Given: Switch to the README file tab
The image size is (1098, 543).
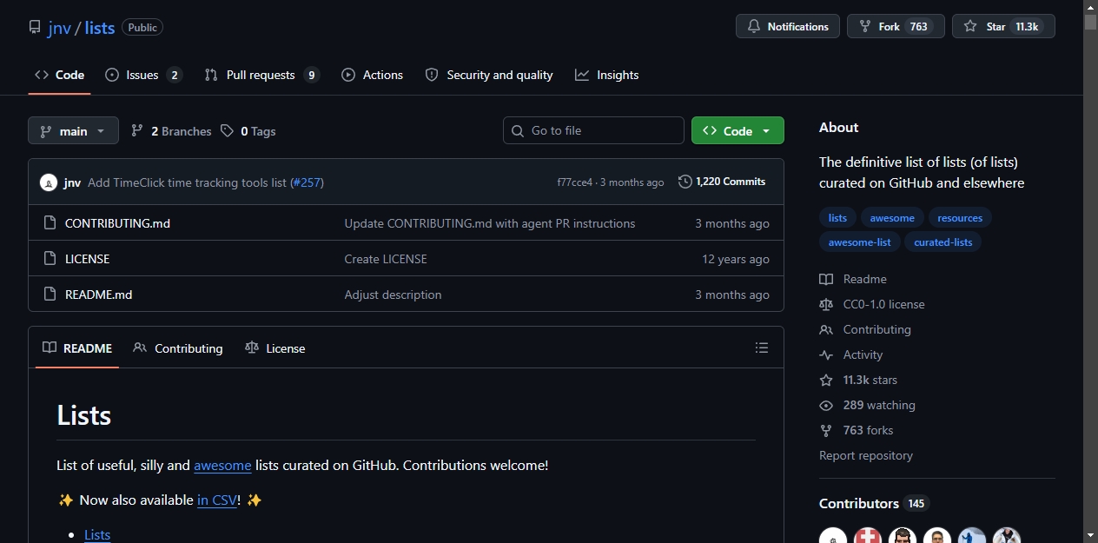Looking at the screenshot, I should pos(77,348).
